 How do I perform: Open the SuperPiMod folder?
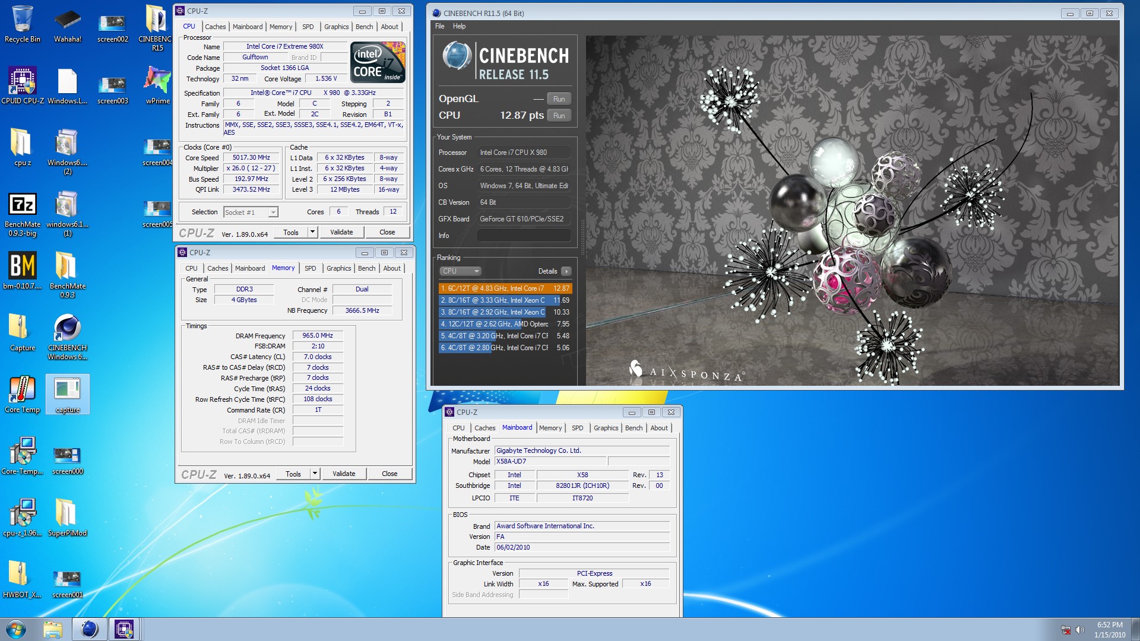coord(68,518)
